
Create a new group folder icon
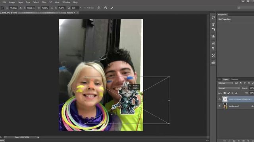[x=243, y=141]
